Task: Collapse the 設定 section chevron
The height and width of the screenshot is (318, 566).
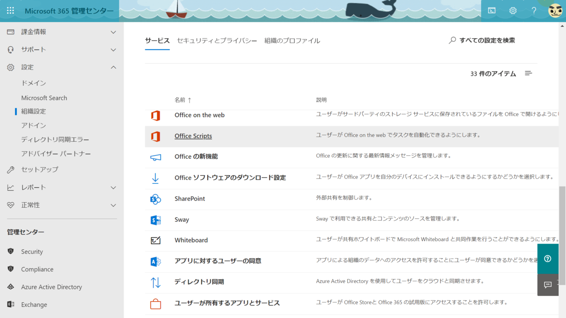Action: coord(113,67)
